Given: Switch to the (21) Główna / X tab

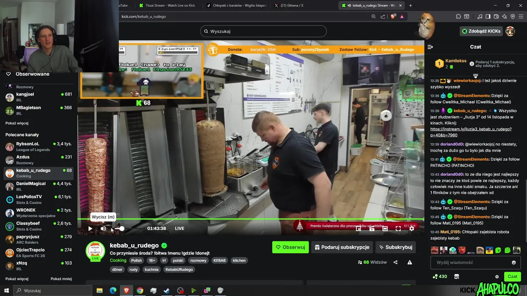Looking at the screenshot, I should (x=303, y=5).
